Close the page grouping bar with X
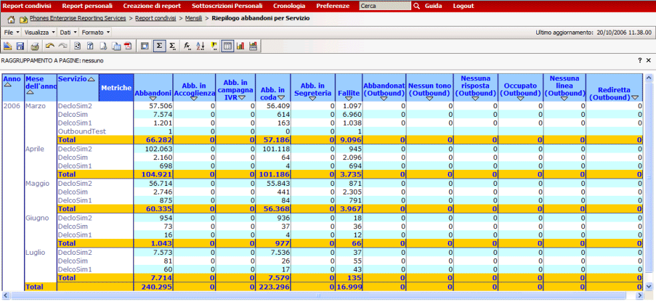 (649, 61)
